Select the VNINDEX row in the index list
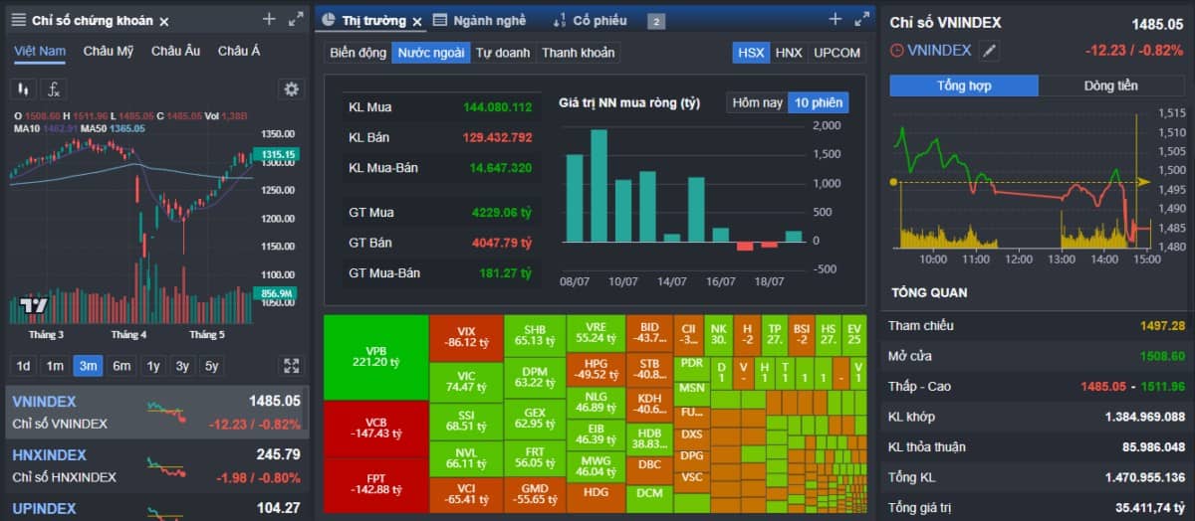Image resolution: width=1195 pixels, height=521 pixels. click(156, 412)
